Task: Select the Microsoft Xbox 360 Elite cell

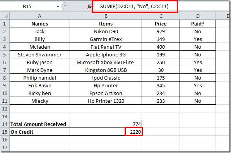Action: 106,62
